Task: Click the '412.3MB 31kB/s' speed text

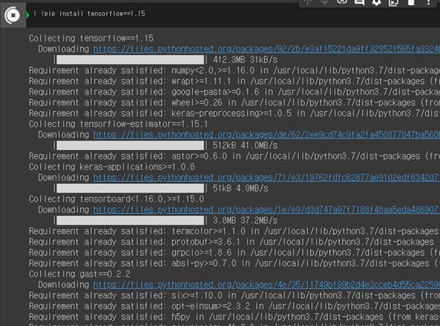Action: coord(245,60)
